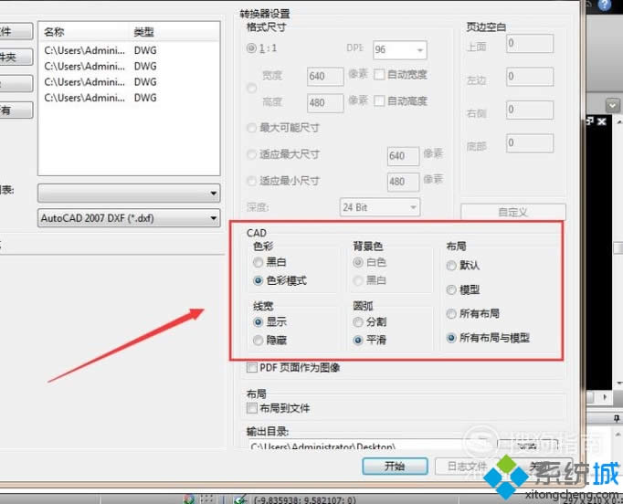This screenshot has height=504, width=623.
Task: Open the DPI 96 dropdown
Action: pyautogui.click(x=400, y=50)
